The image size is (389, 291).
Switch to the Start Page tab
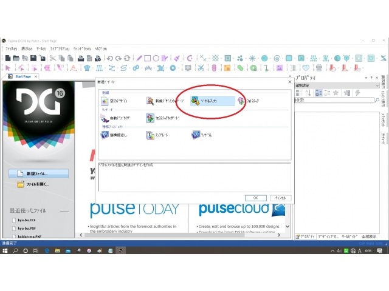pos(23,76)
